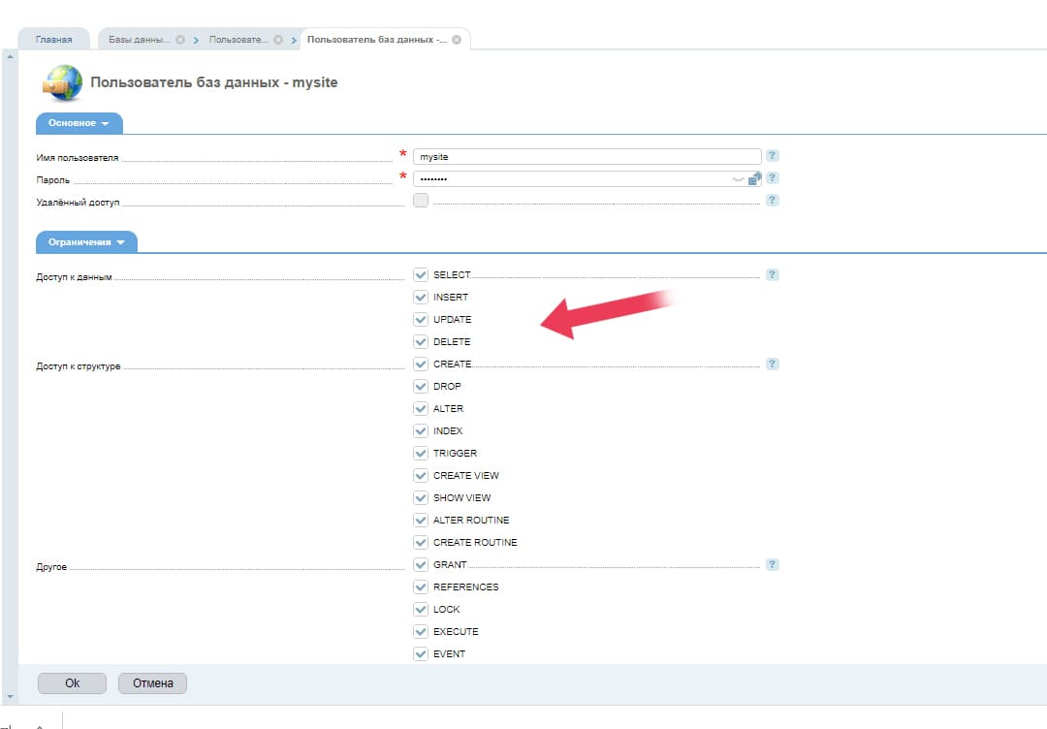
Task: Enable the Удалённый доступ checkbox
Action: tap(421, 200)
